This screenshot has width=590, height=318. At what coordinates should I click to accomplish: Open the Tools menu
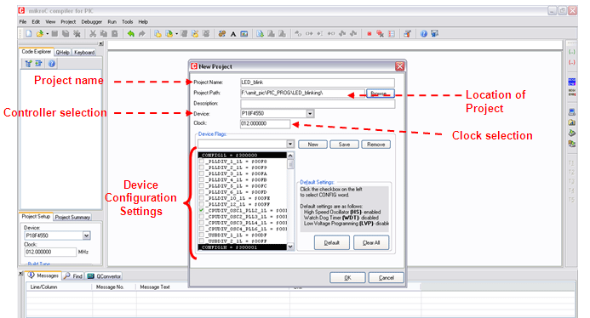tap(127, 22)
